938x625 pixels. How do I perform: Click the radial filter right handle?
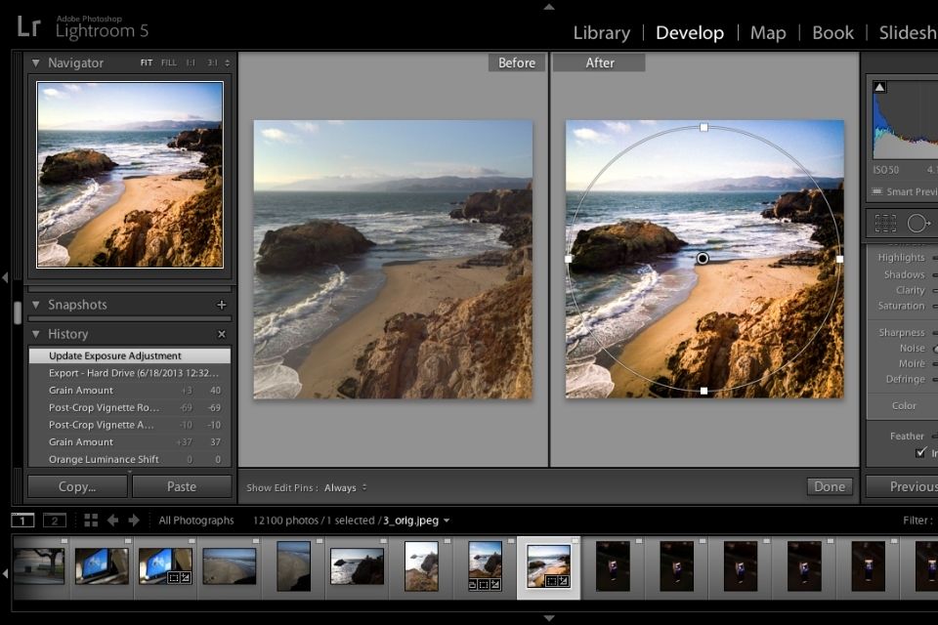pyautogui.click(x=840, y=259)
